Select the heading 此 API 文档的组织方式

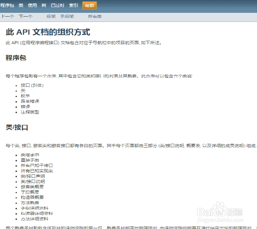pos(48,32)
